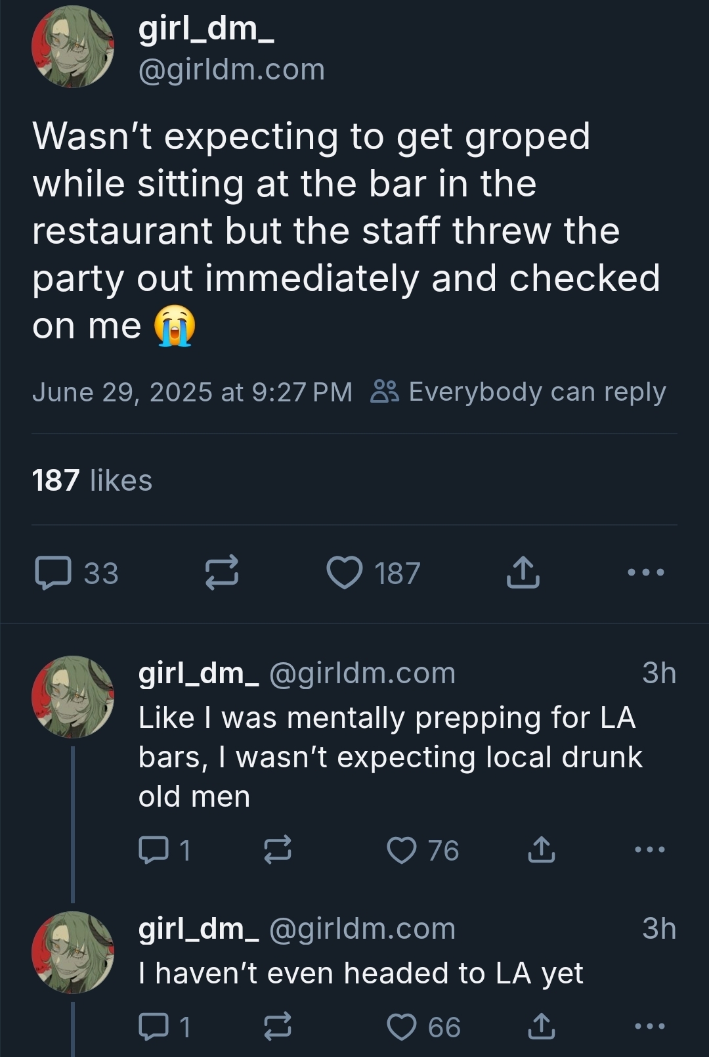The height and width of the screenshot is (1057, 709).
Task: Share the 'local drunk old men' reply
Action: (x=542, y=849)
